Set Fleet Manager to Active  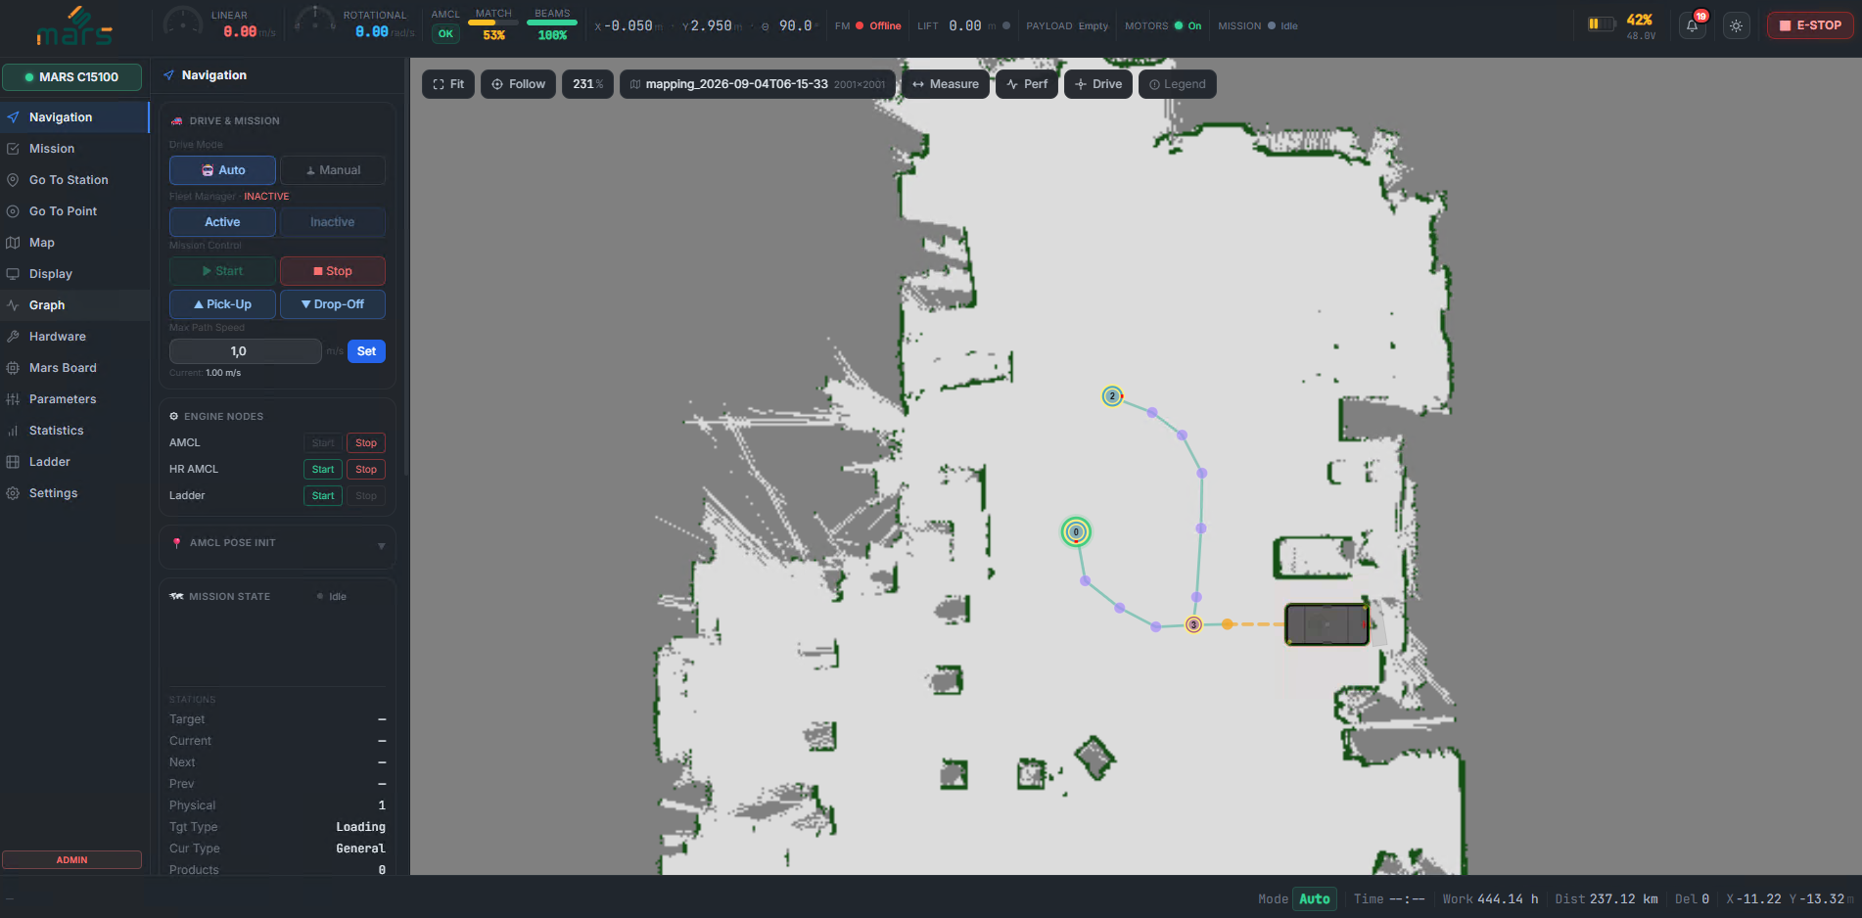[222, 222]
